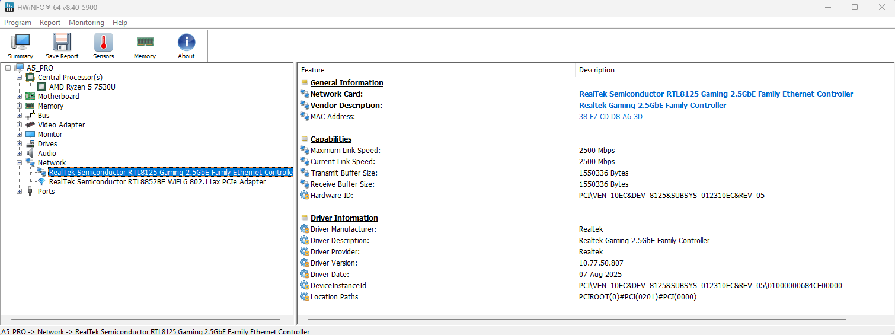The height and width of the screenshot is (335, 895).
Task: Collapse the Network tree node
Action: (x=20, y=163)
